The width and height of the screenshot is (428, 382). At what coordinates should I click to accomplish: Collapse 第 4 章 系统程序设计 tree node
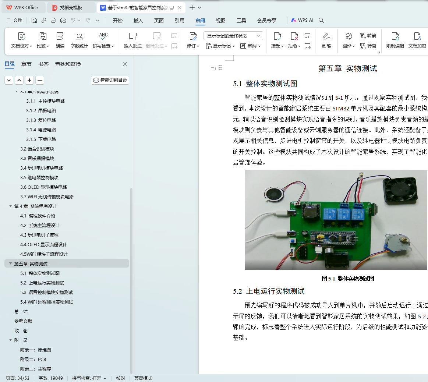tap(10, 206)
